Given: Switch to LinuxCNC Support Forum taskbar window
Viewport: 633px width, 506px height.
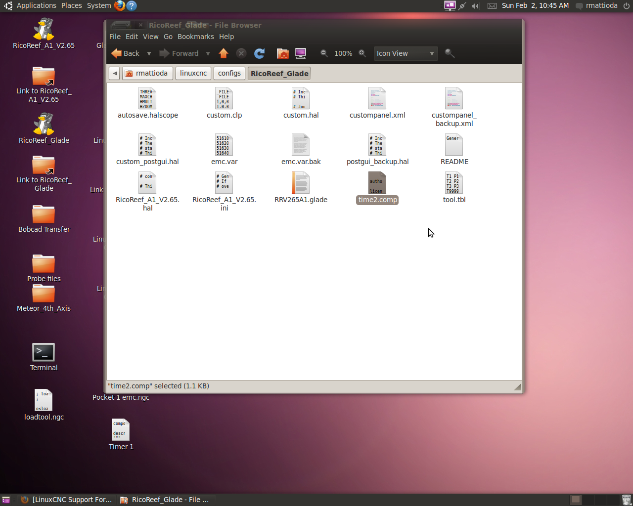Looking at the screenshot, I should [67, 500].
